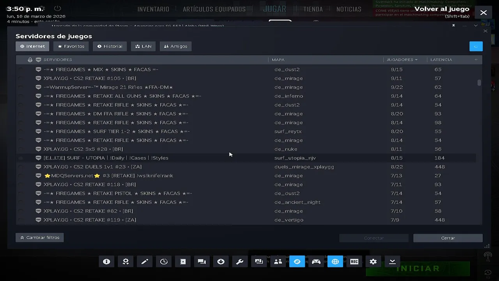Click the padlock column header icon
The width and height of the screenshot is (499, 281).
pos(30,60)
